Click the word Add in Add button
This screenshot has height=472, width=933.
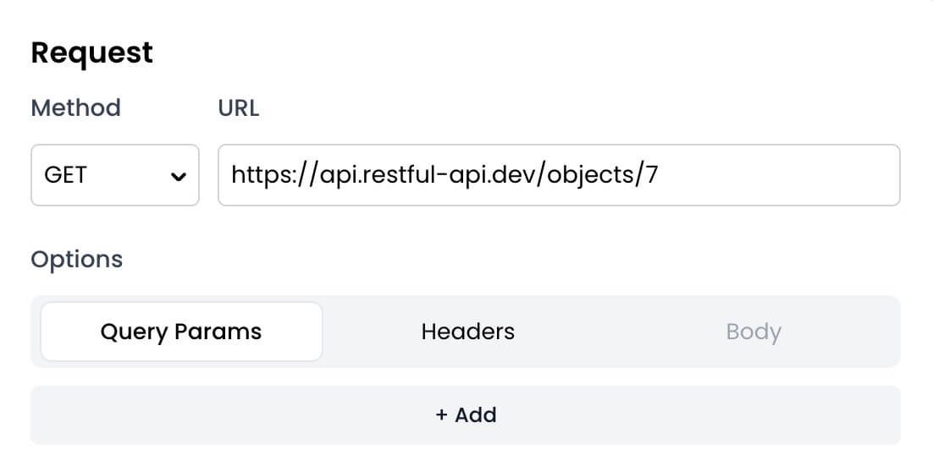(x=476, y=415)
